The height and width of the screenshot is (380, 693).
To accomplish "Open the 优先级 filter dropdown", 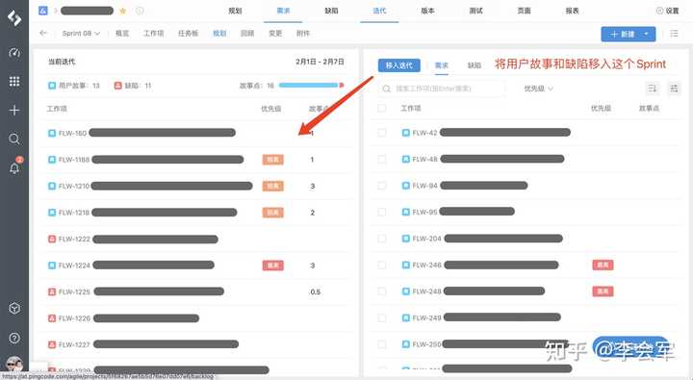I will pyautogui.click(x=538, y=89).
